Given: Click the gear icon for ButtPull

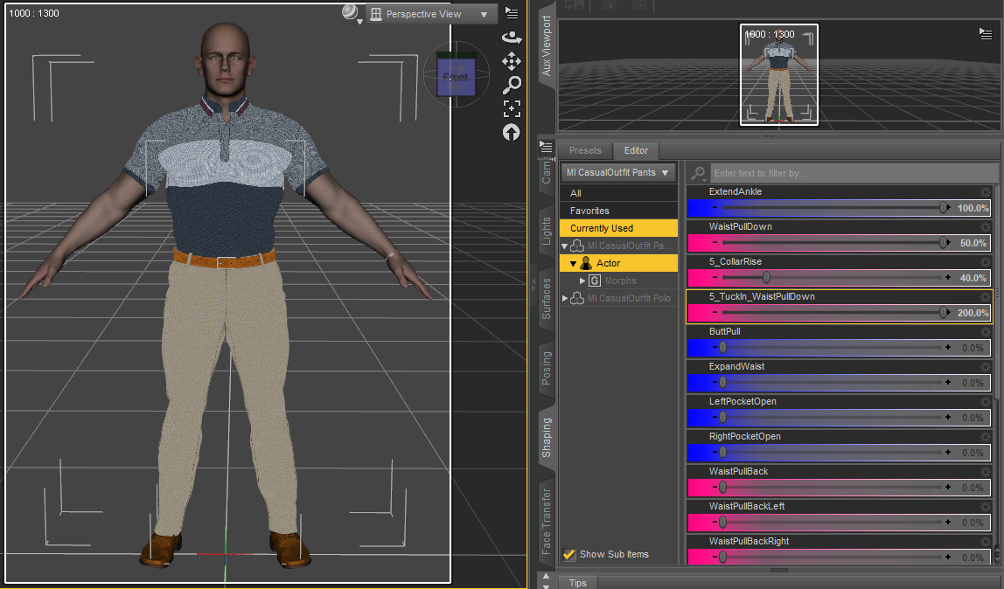Looking at the screenshot, I should (986, 332).
